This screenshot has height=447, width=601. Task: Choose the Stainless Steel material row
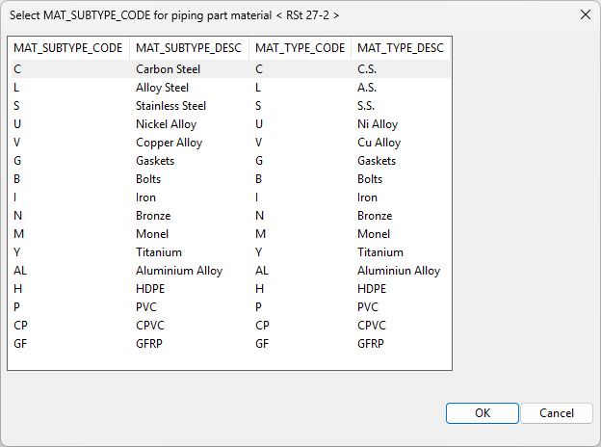(x=170, y=106)
